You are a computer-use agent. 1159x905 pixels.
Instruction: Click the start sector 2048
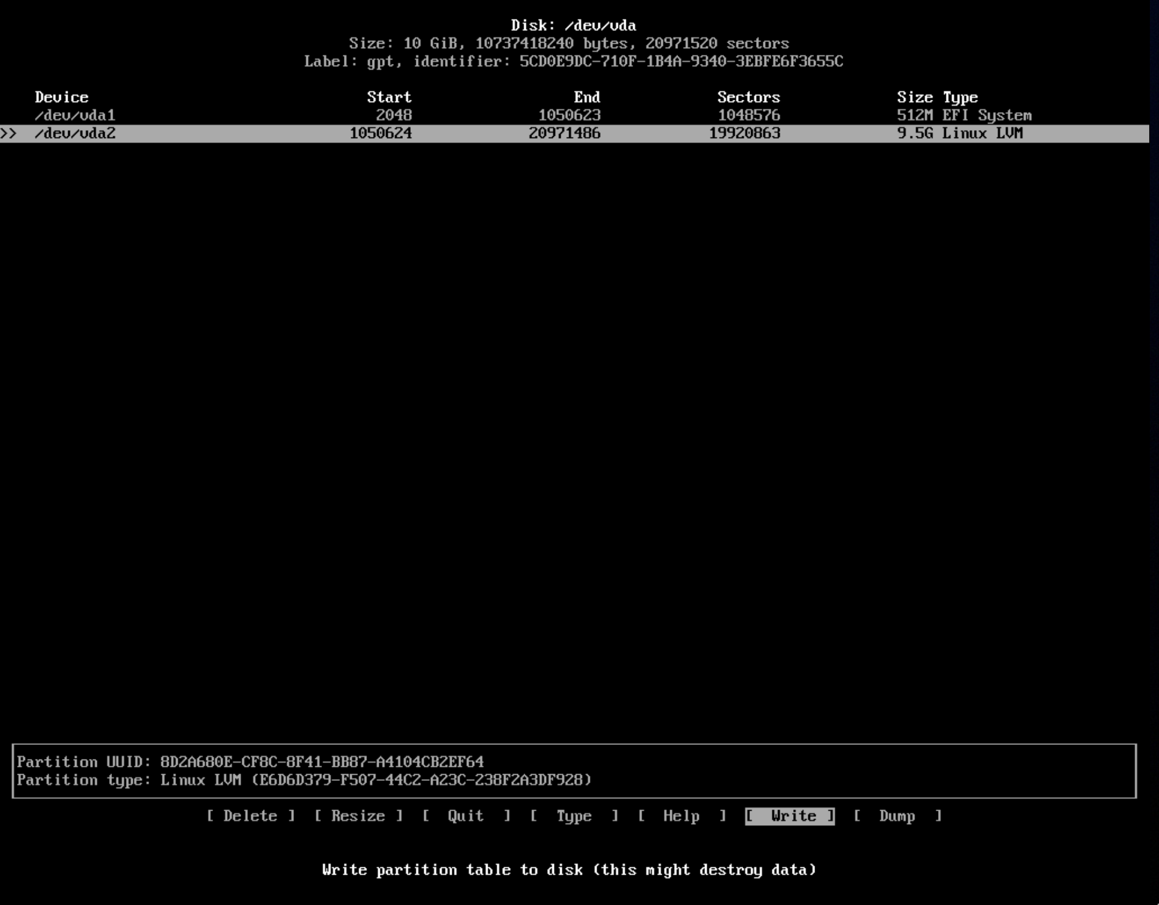(393, 115)
